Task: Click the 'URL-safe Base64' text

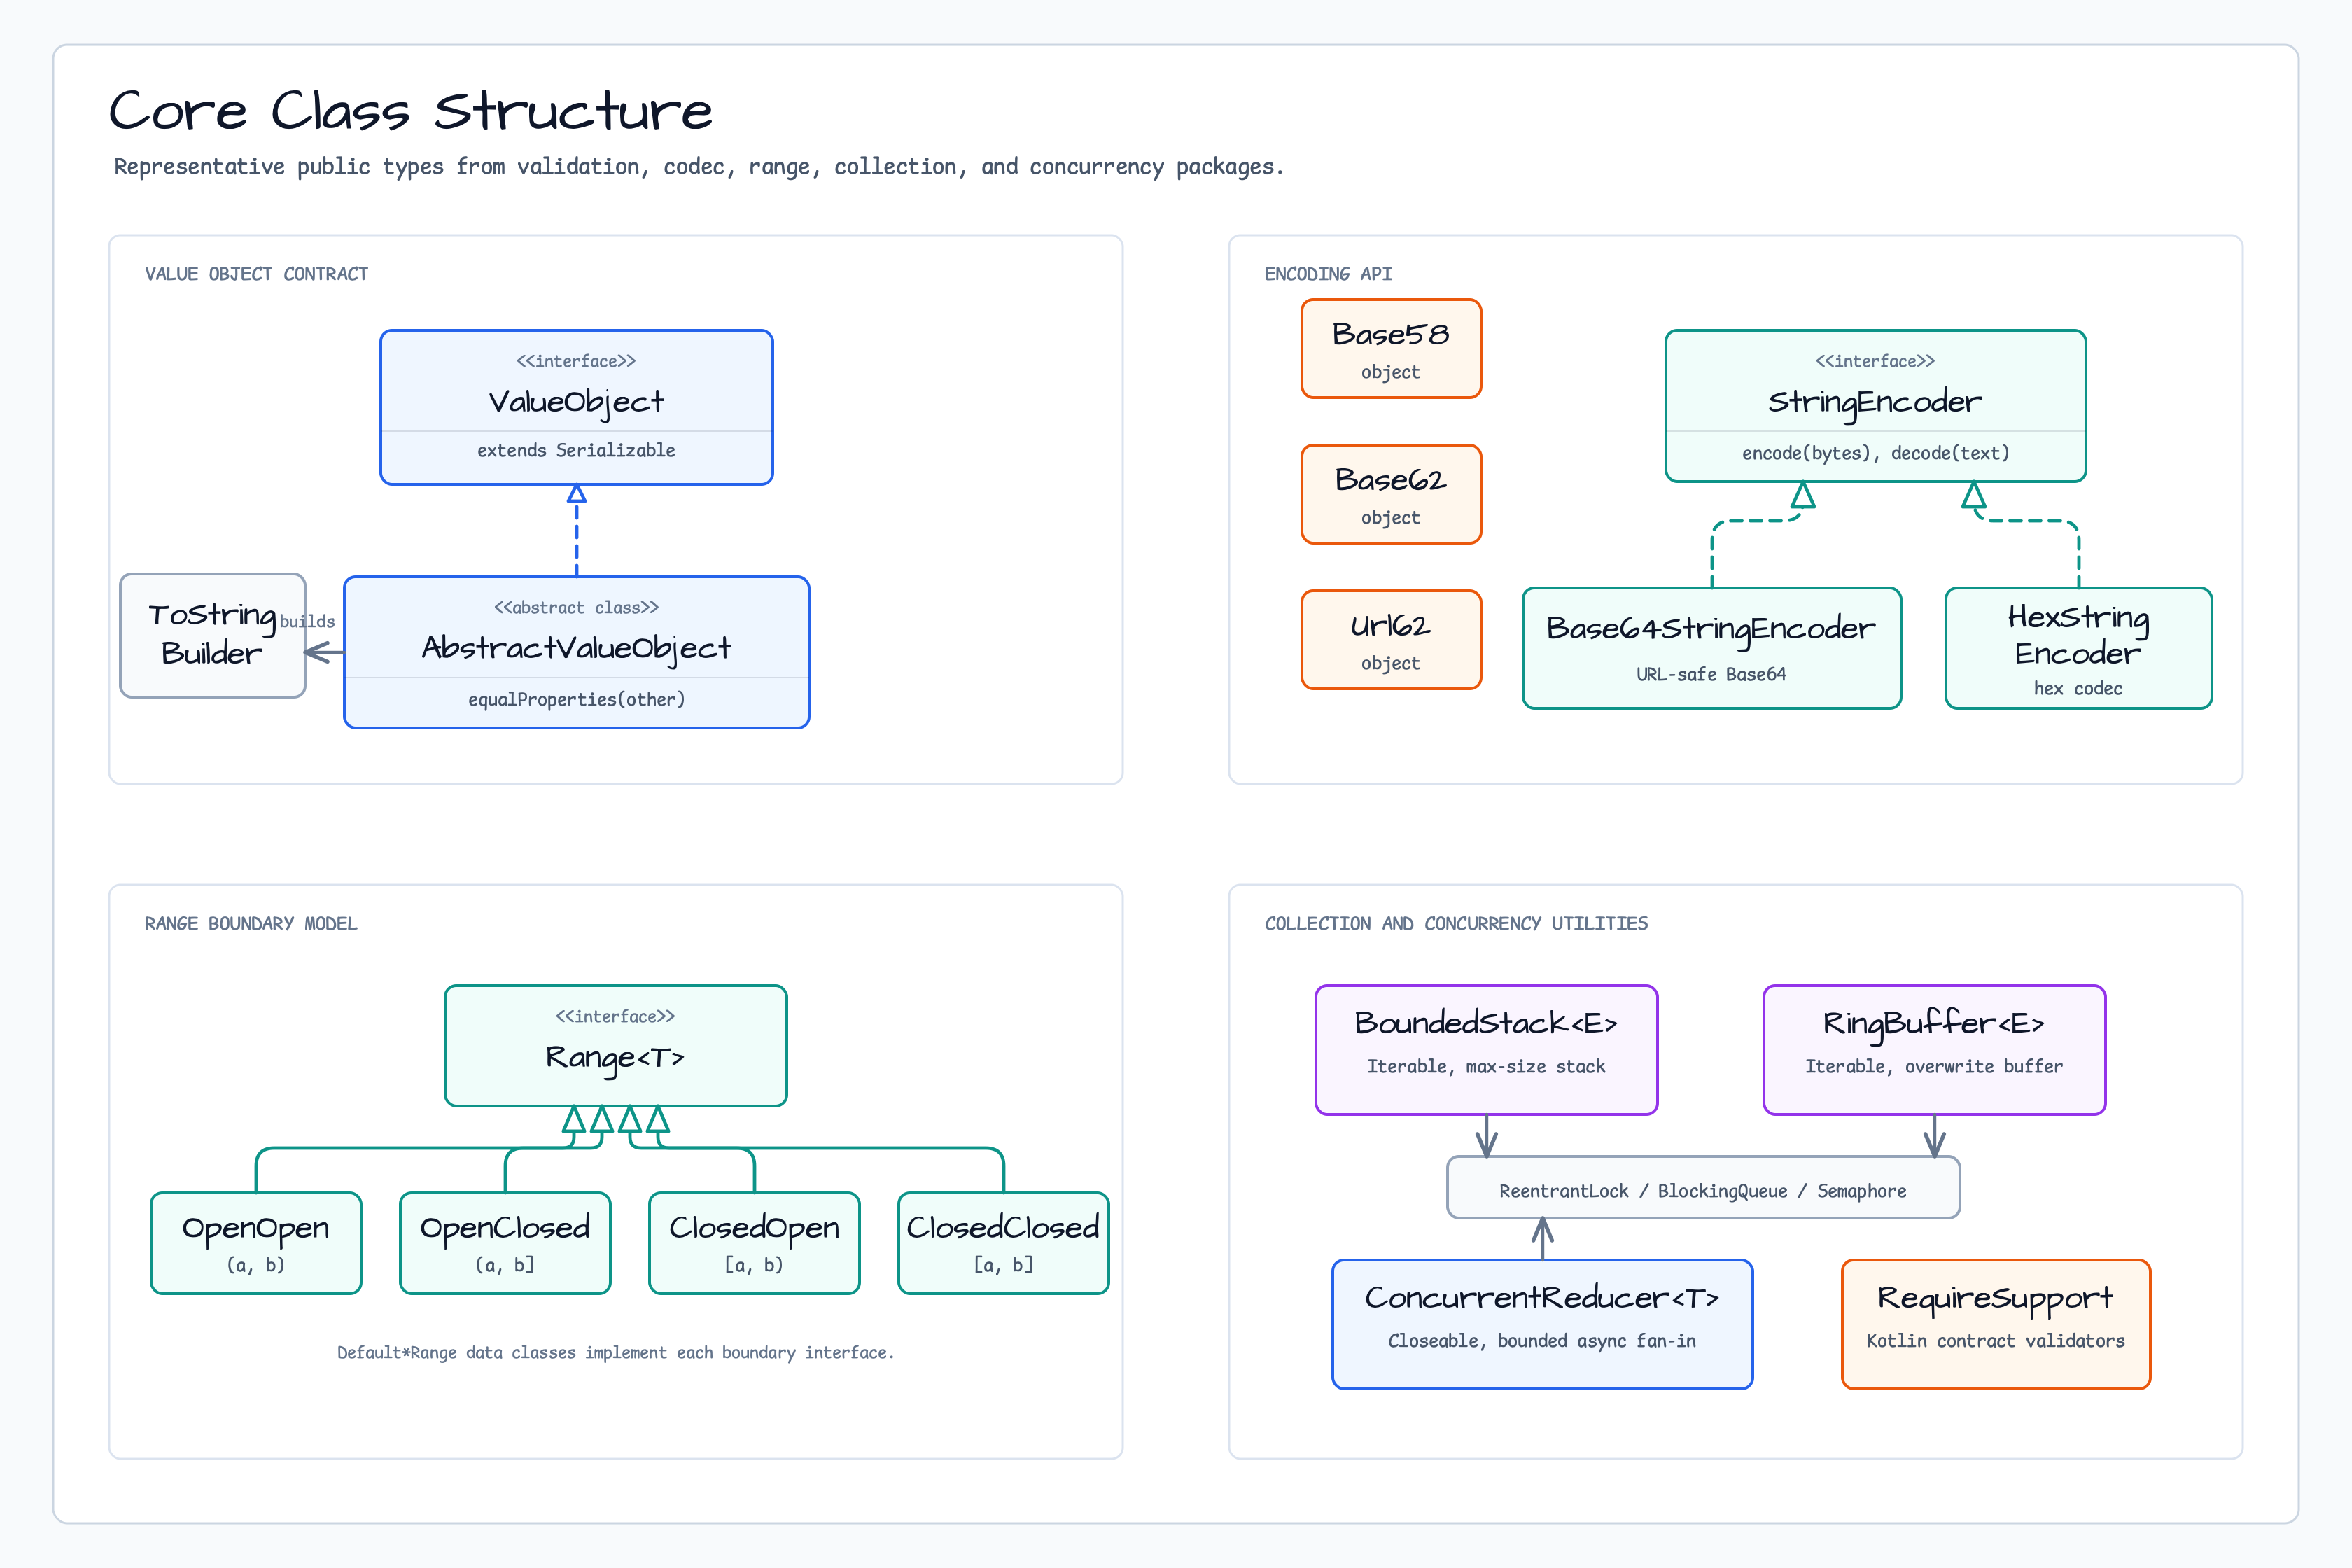Action: 1711,675
